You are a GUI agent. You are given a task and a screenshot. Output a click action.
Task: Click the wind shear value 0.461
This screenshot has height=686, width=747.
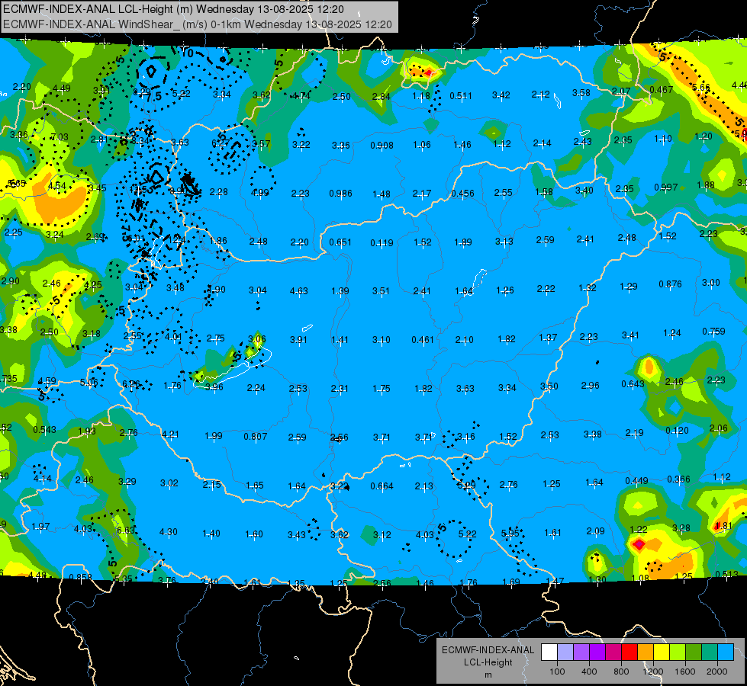click(423, 340)
